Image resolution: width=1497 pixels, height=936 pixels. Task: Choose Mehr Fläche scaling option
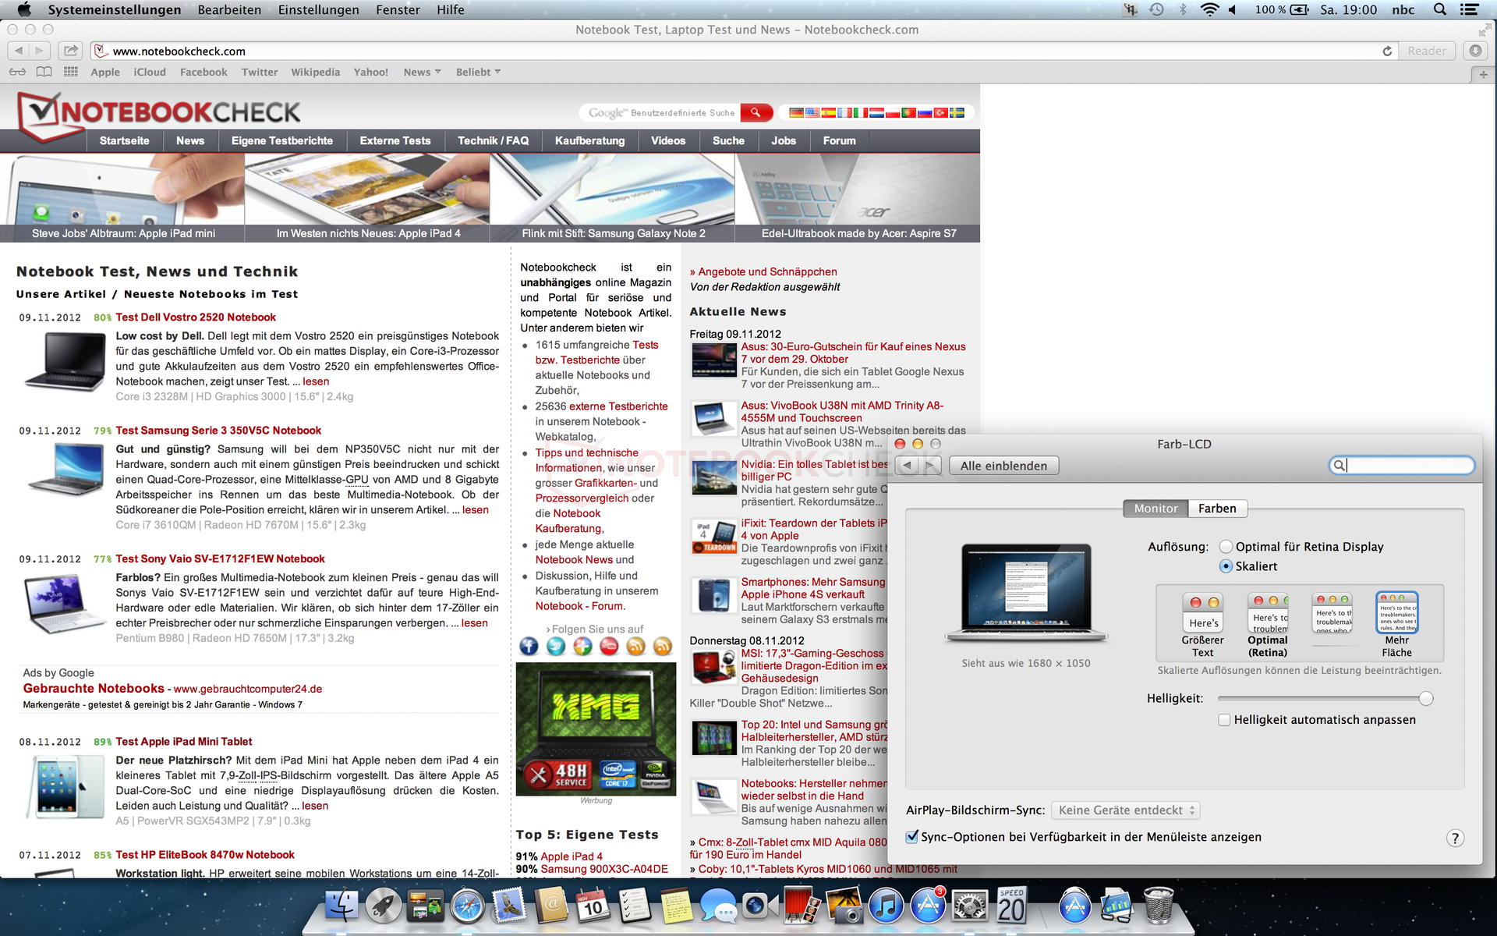click(1397, 624)
